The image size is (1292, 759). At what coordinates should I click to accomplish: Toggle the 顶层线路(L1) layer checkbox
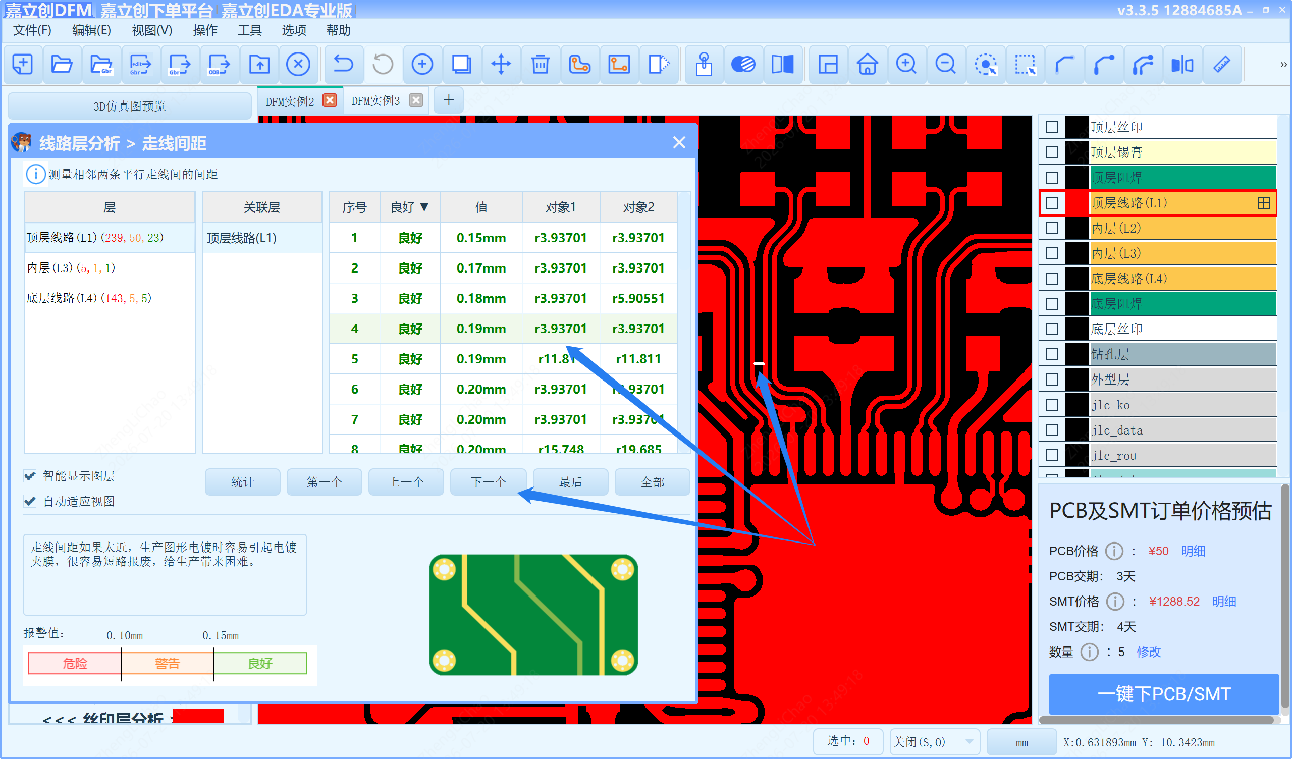(x=1052, y=202)
